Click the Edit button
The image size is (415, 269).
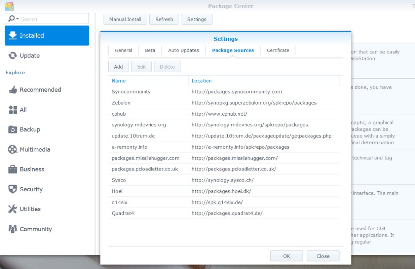pos(142,67)
